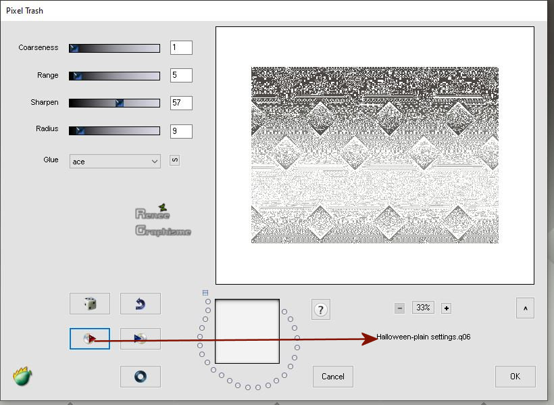
Task: Open help with the question mark button
Action: coord(321,310)
